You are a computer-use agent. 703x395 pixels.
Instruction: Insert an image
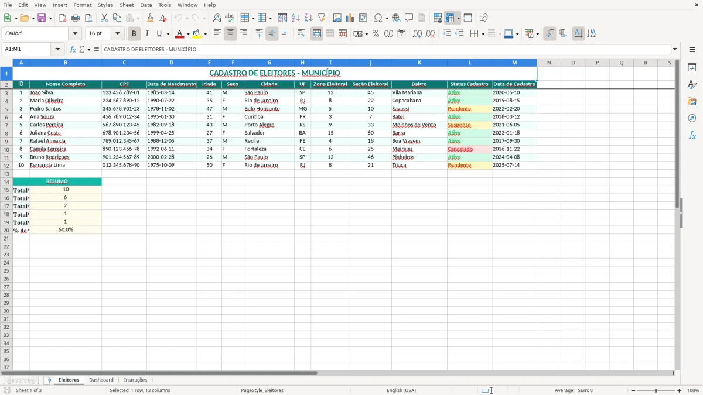point(337,18)
